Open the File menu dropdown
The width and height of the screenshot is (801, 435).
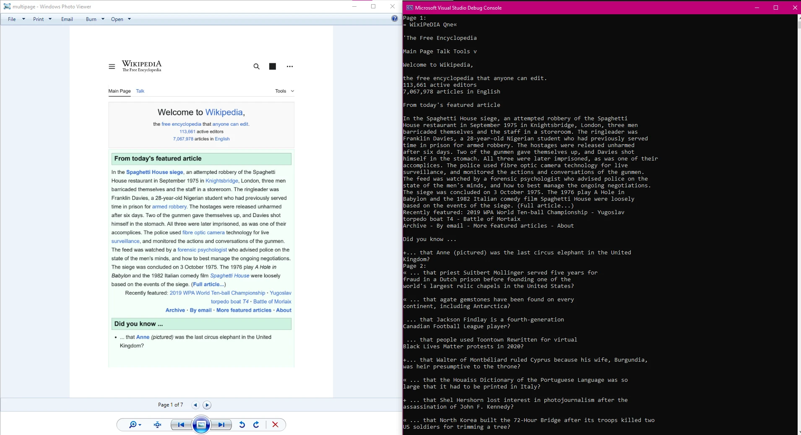16,19
